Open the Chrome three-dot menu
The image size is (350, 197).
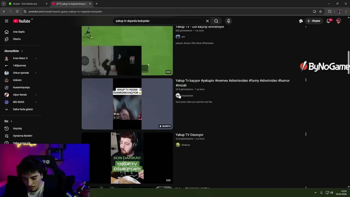(x=346, y=11)
